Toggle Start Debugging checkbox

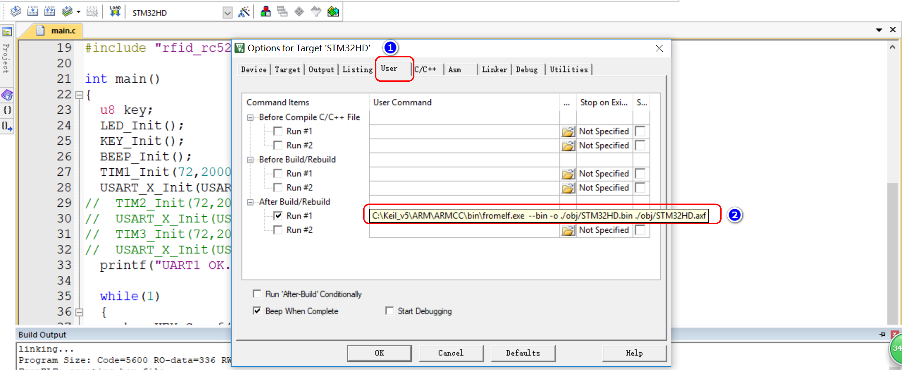(x=389, y=311)
